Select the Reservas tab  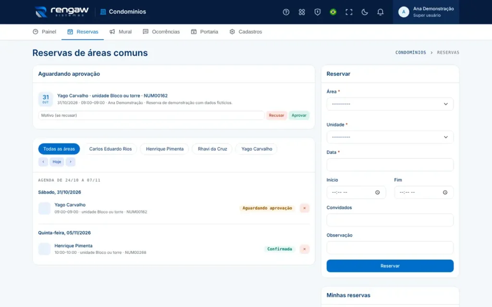(83, 32)
